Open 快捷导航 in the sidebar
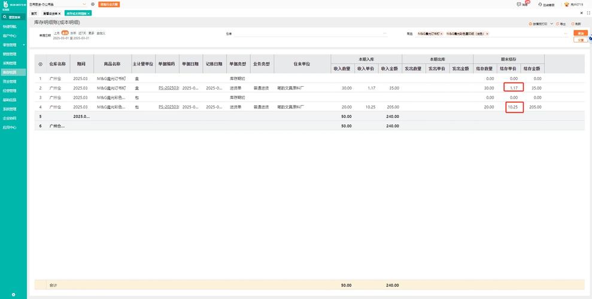Viewport: 592px width, 299px height. 10,27
